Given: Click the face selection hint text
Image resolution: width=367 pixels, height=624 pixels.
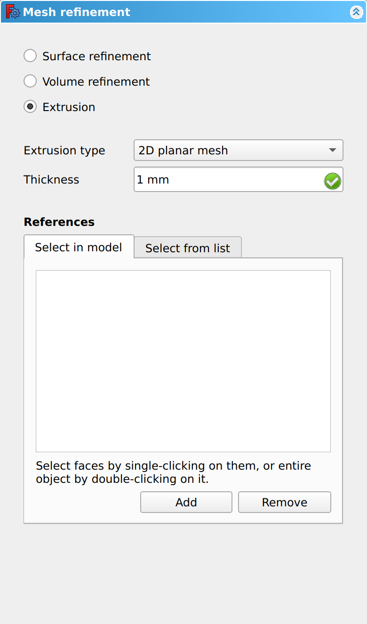Looking at the screenshot, I should (x=173, y=472).
